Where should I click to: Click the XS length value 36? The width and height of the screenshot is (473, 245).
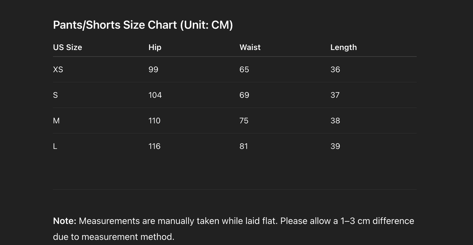(x=335, y=69)
